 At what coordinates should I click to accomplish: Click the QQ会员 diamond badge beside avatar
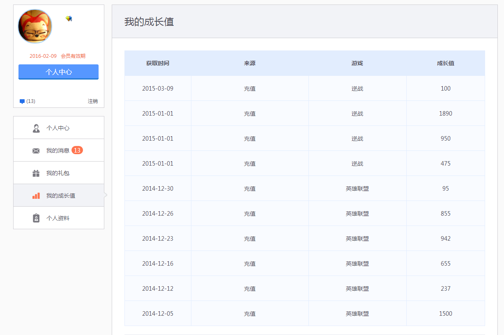click(x=68, y=18)
